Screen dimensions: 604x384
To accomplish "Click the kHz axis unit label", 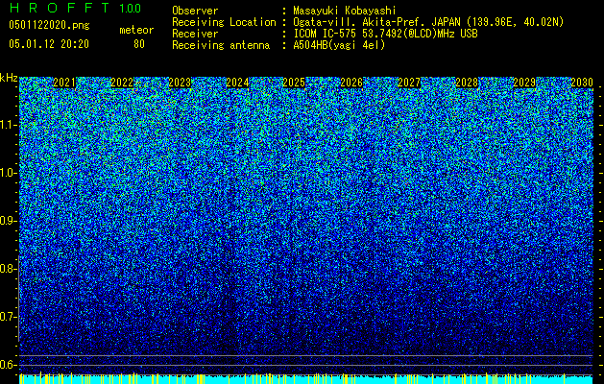I will click(x=9, y=78).
